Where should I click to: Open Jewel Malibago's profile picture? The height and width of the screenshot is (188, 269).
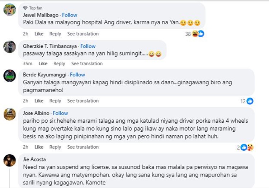coord(9,10)
